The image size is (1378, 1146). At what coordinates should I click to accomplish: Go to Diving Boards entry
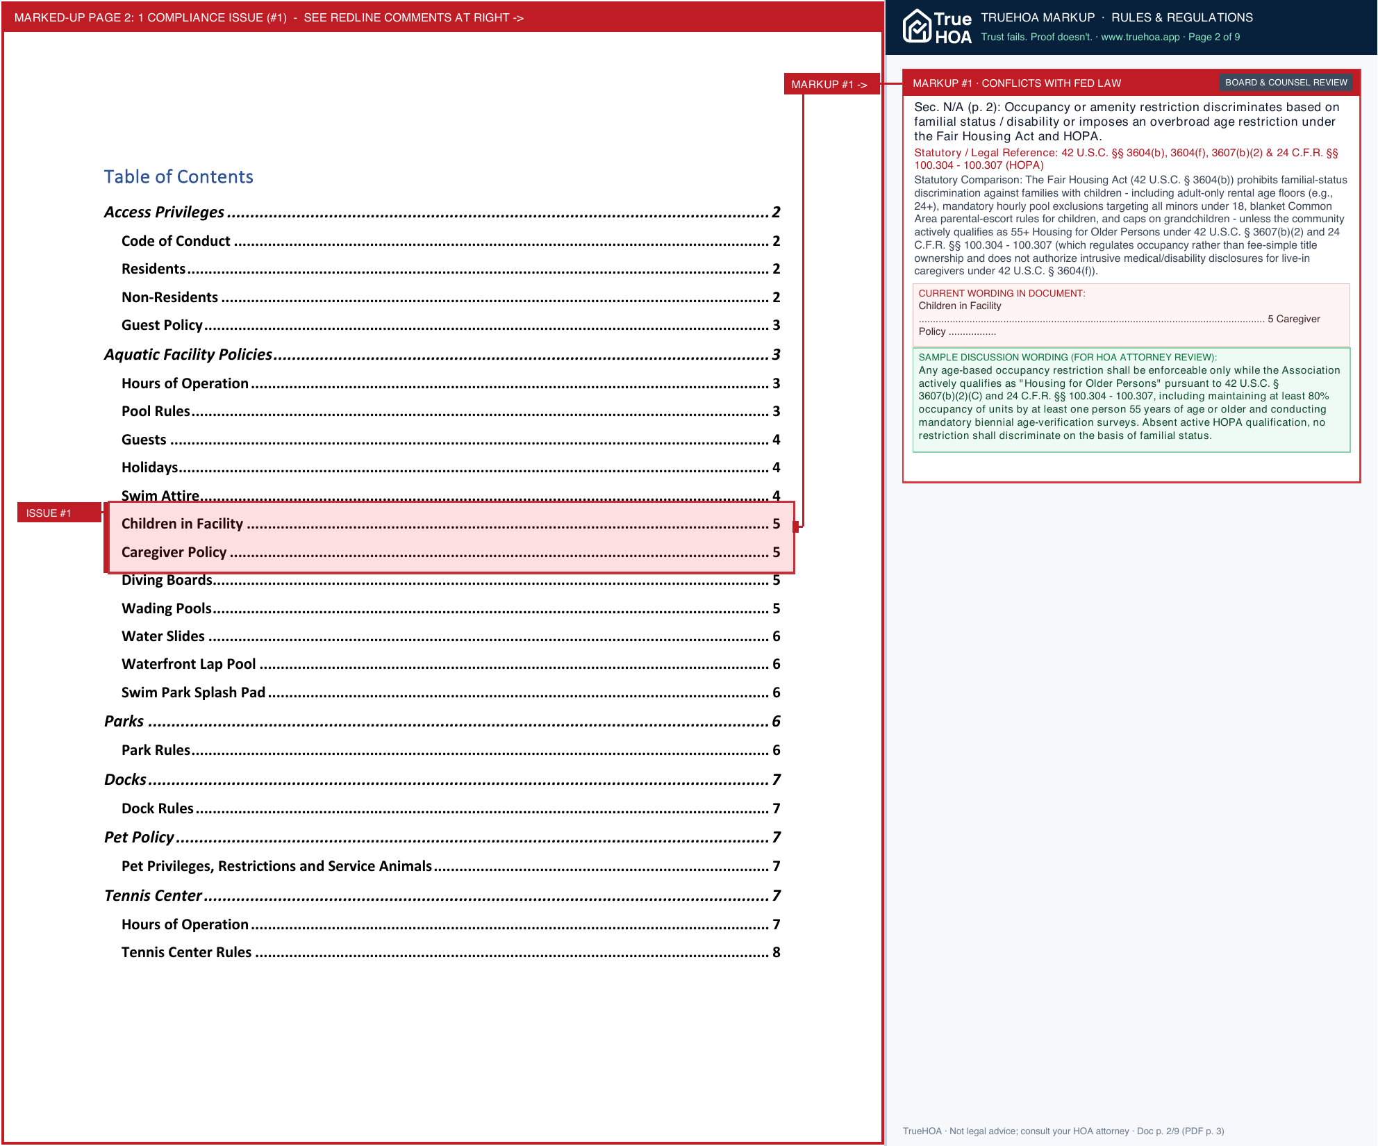tap(451, 580)
